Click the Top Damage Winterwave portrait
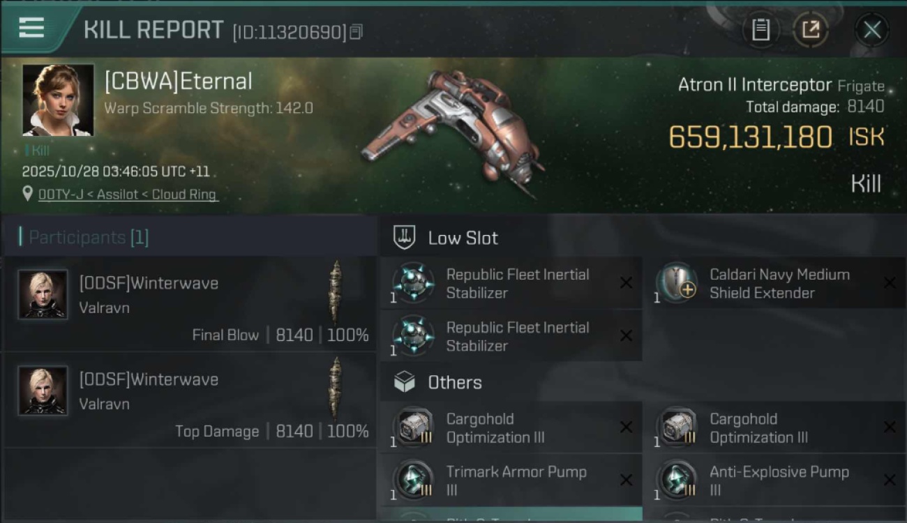907x523 pixels. [x=43, y=391]
